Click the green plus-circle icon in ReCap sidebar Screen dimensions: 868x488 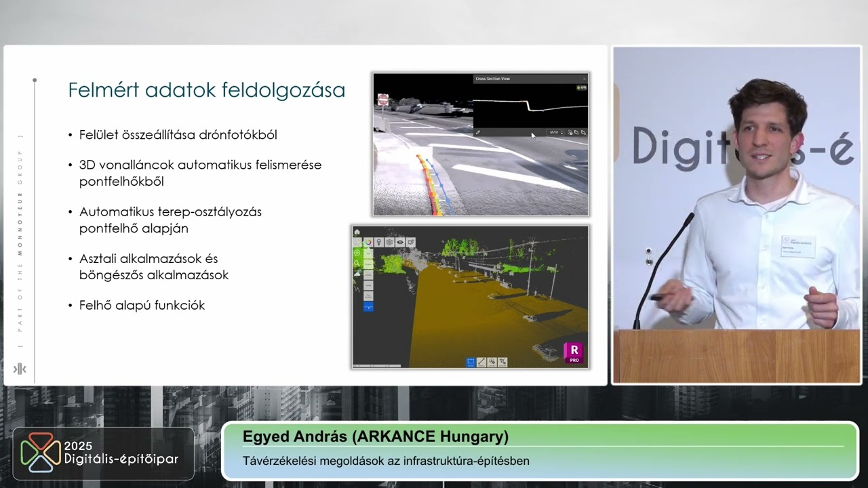[357, 253]
